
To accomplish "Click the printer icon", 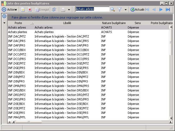I will [x=63, y=10].
